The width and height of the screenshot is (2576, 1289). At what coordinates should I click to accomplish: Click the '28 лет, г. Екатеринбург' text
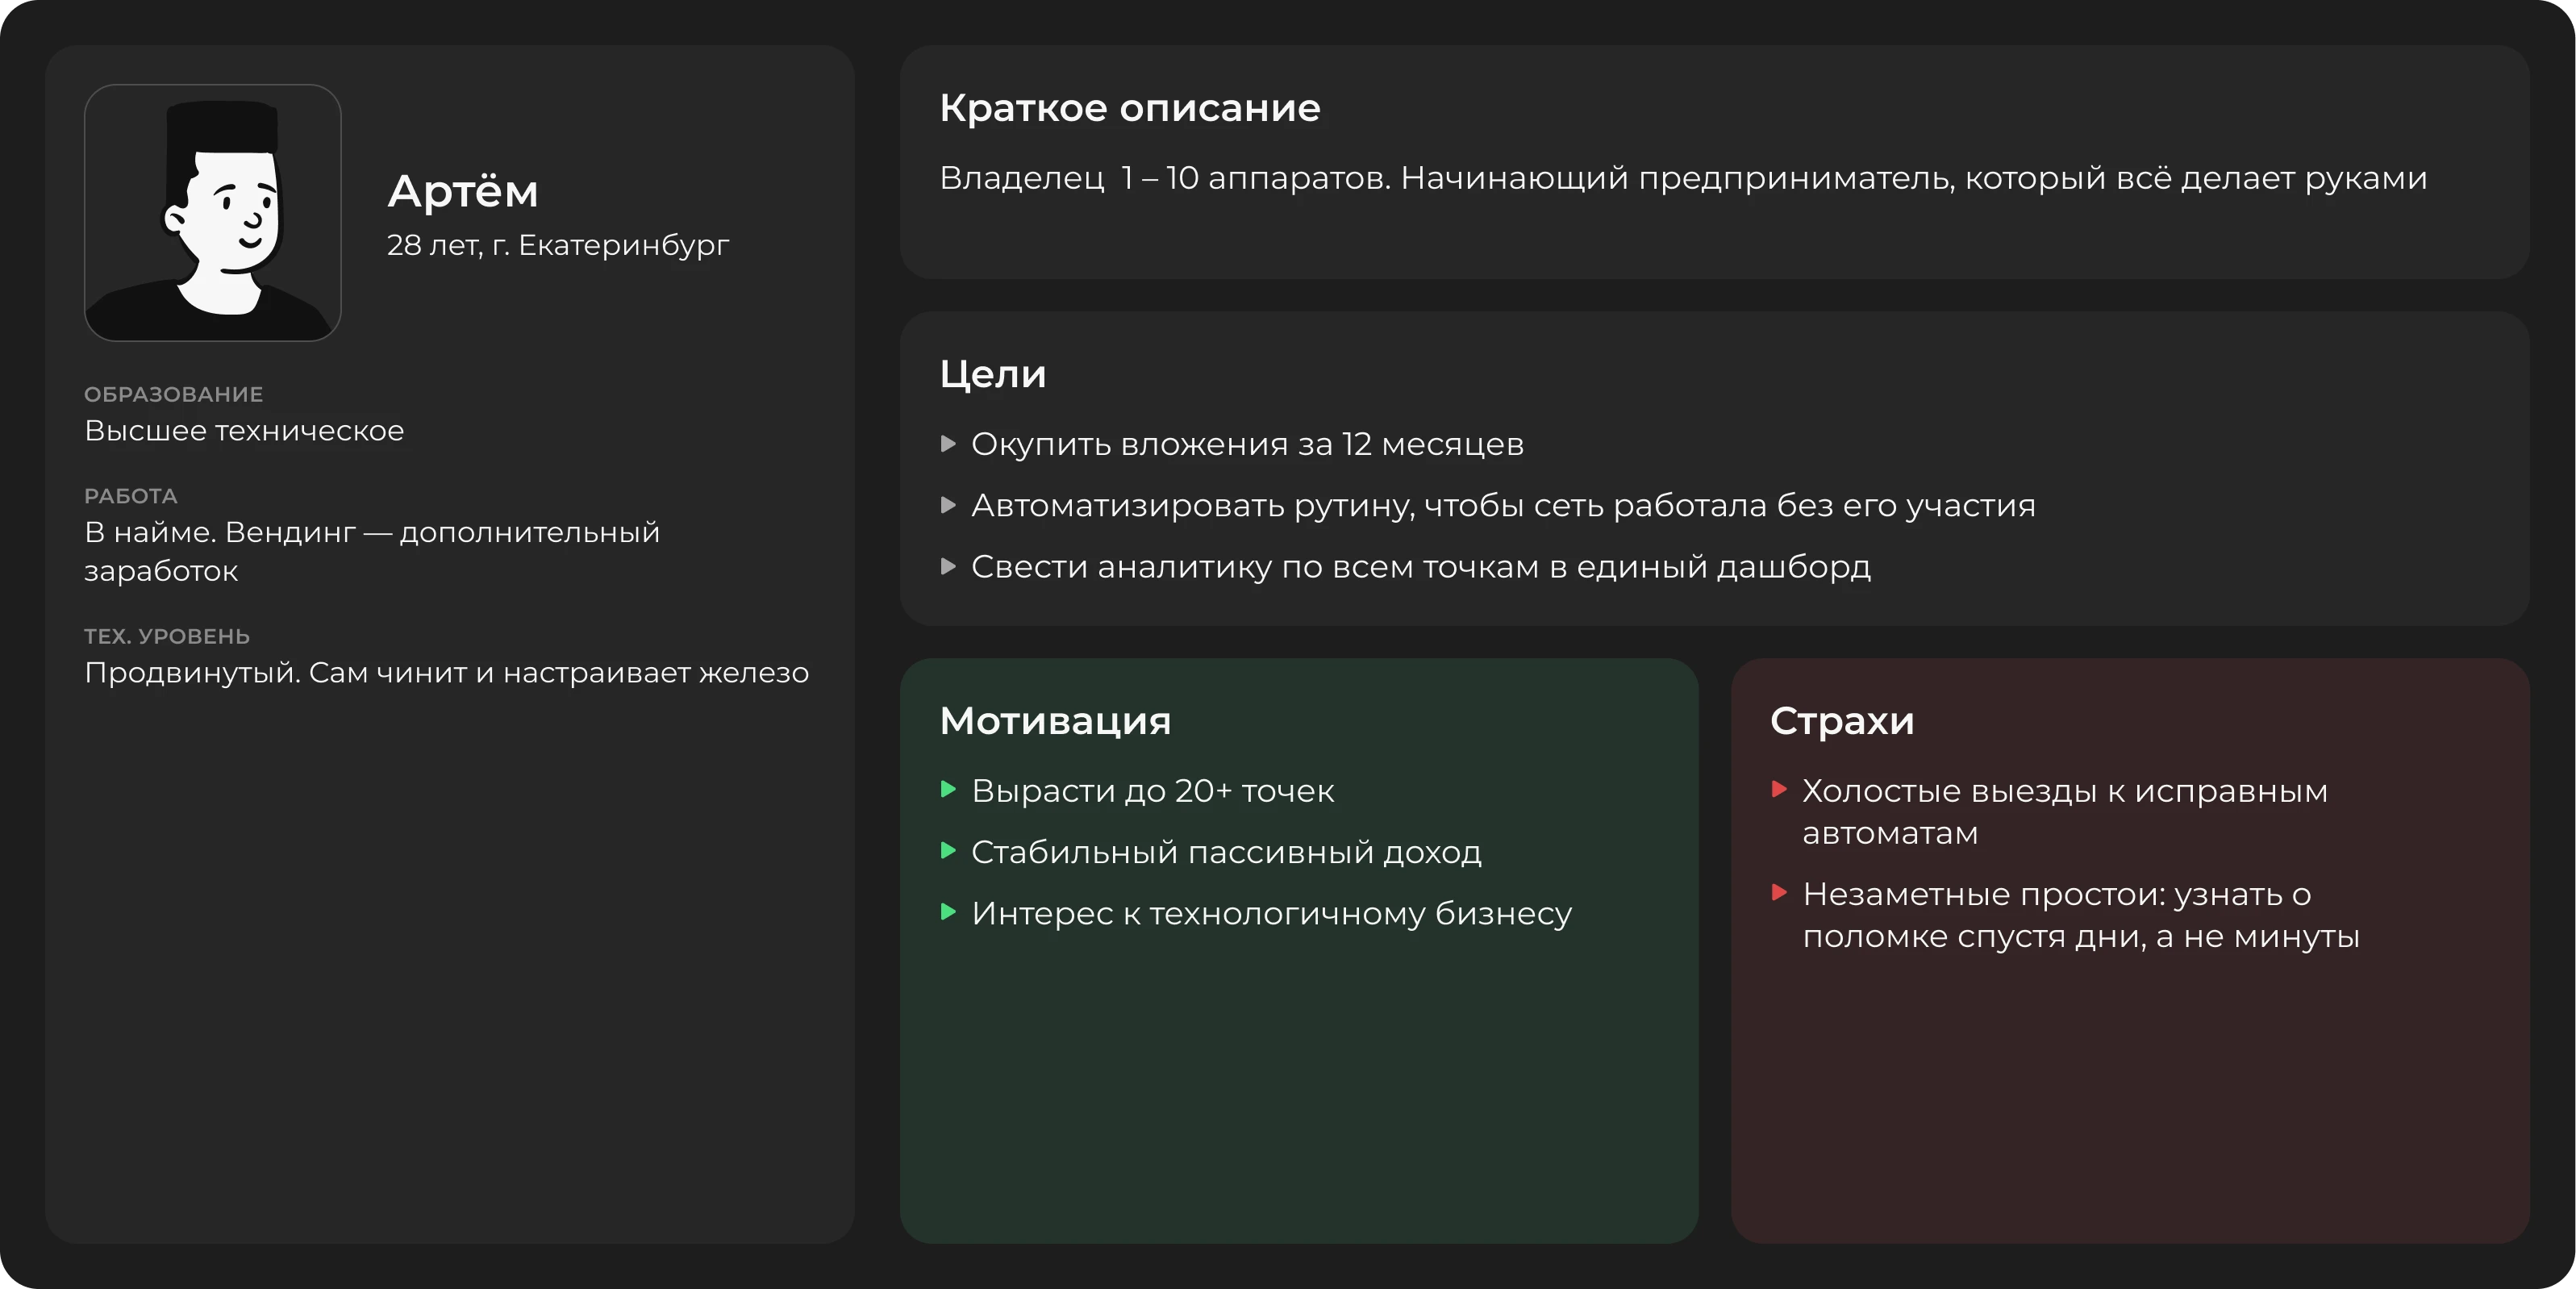[558, 245]
